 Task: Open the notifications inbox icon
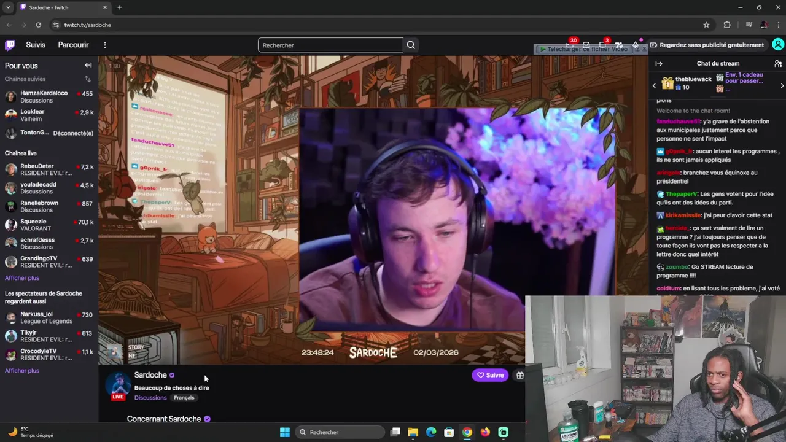click(x=586, y=45)
